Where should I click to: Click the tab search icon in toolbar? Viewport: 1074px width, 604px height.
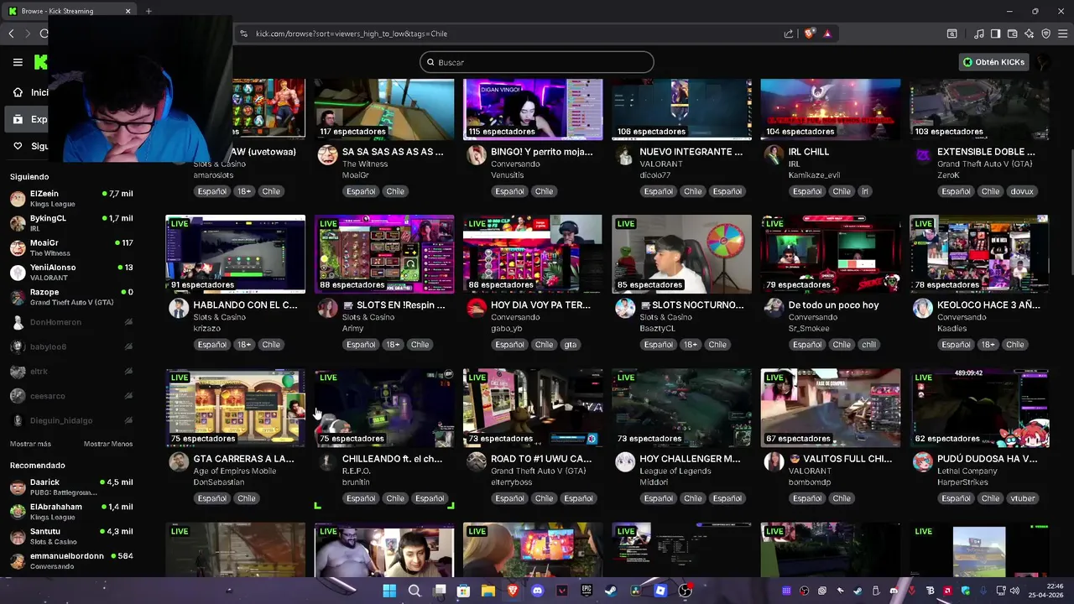pyautogui.click(x=952, y=34)
